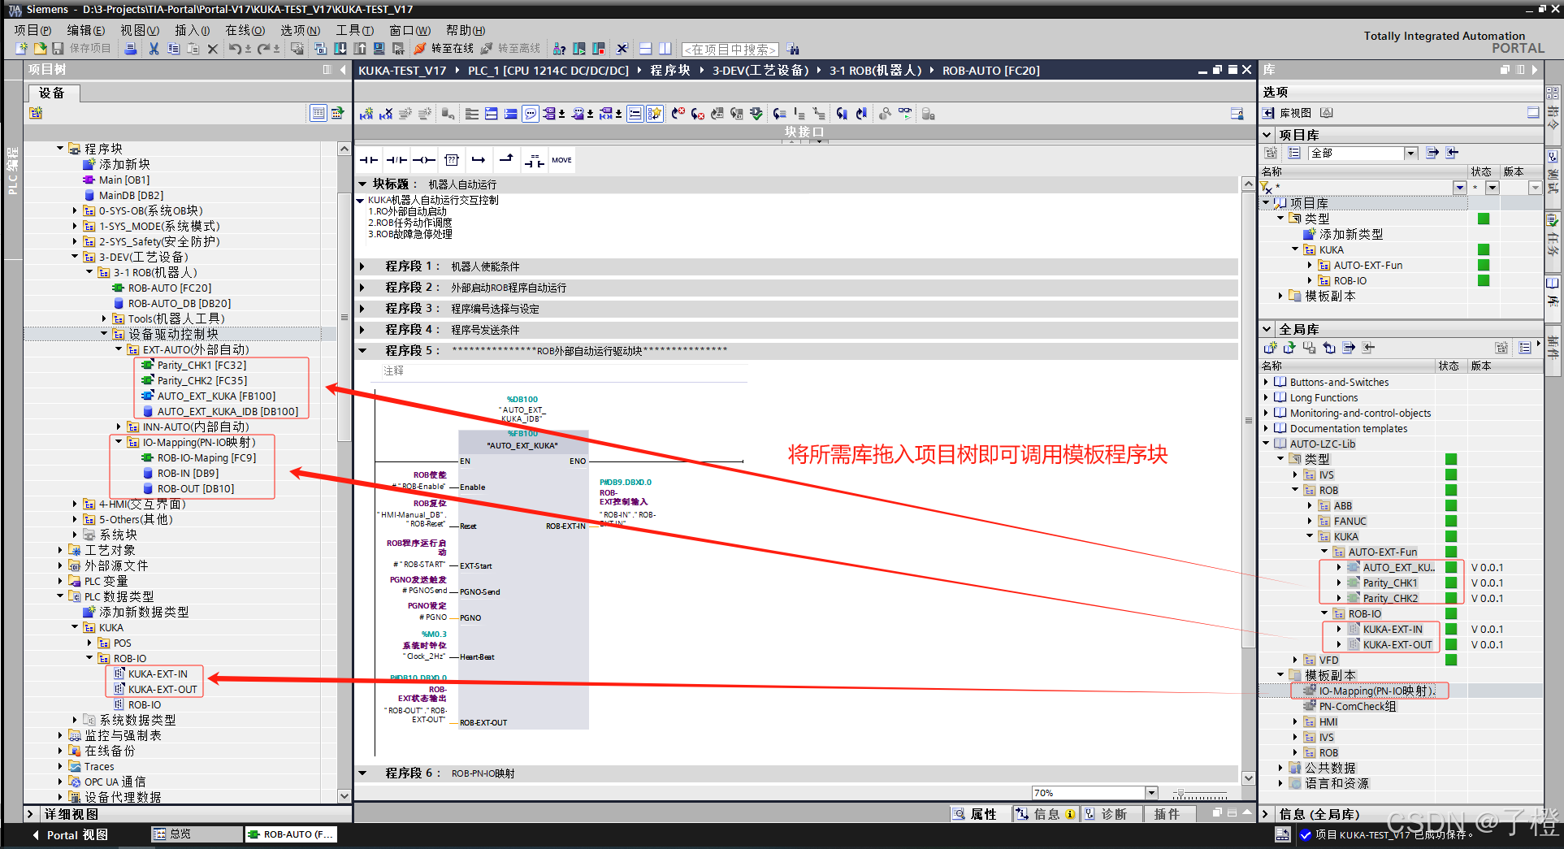Insert an output coil instruction
The height and width of the screenshot is (849, 1564).
click(x=424, y=160)
